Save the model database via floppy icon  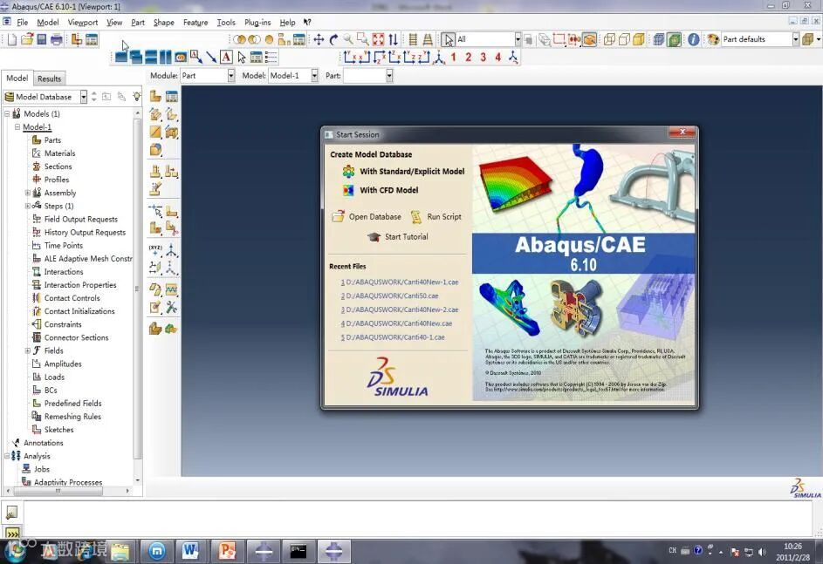pos(42,39)
